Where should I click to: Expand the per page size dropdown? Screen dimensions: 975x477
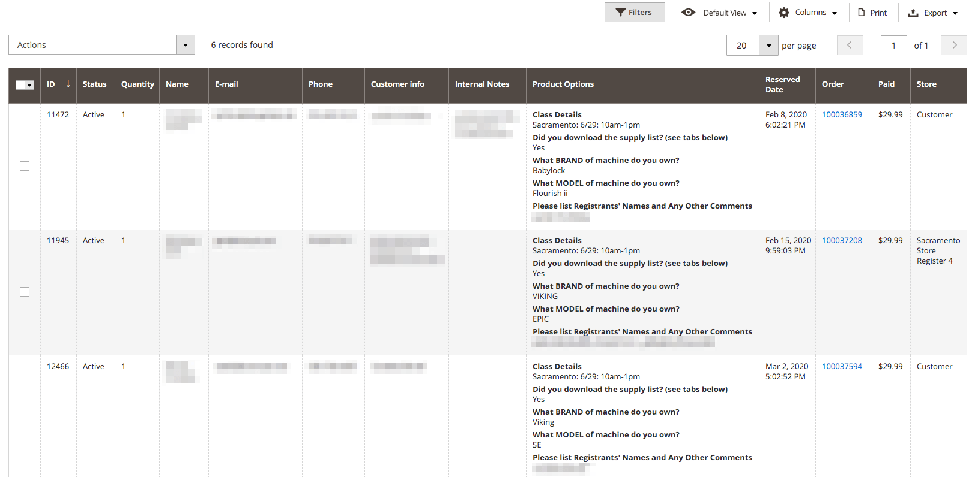768,46
